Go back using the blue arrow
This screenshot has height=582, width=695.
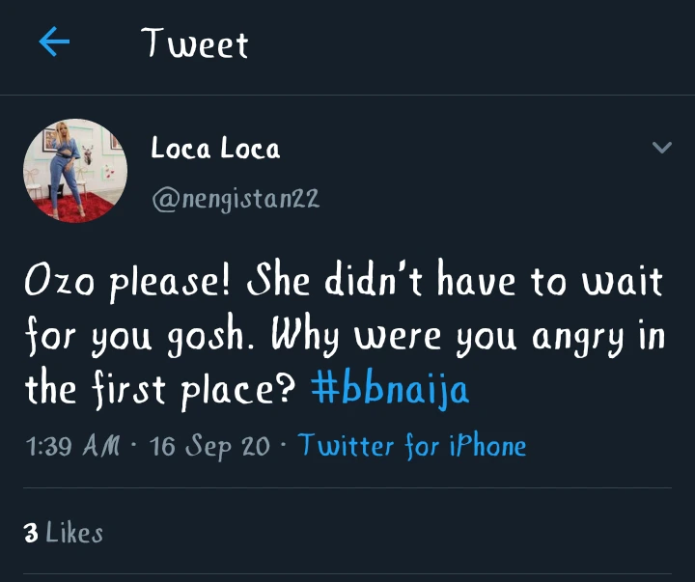click(54, 42)
